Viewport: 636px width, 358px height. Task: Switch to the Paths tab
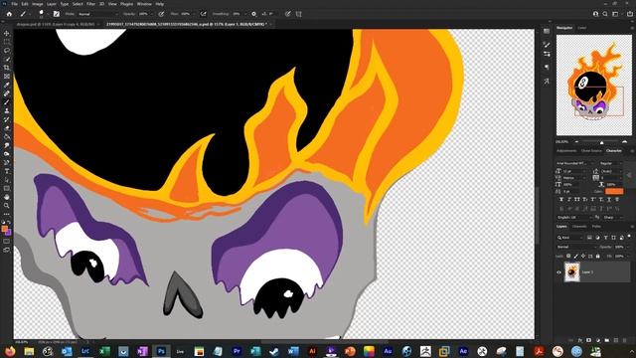tap(596, 227)
